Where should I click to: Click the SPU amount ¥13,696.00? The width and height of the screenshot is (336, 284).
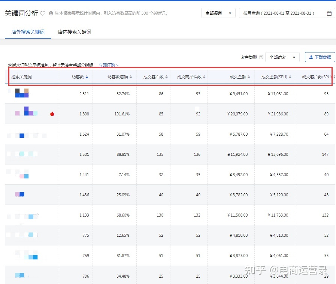[x=278, y=154]
